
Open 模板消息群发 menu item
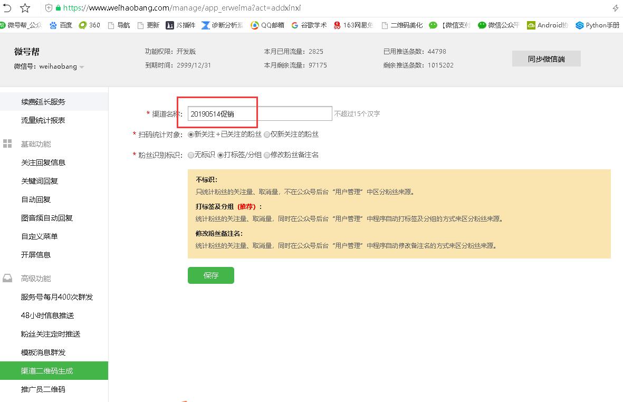[x=54, y=352]
